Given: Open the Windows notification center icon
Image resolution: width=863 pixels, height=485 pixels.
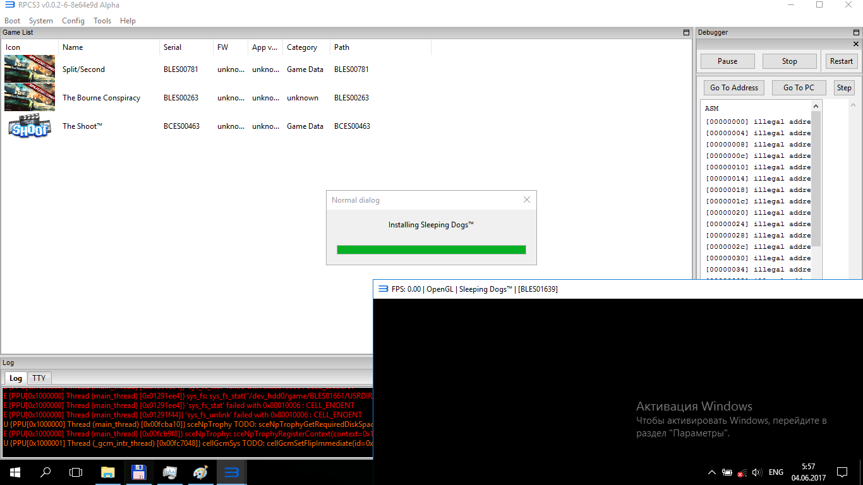Looking at the screenshot, I should [x=842, y=472].
